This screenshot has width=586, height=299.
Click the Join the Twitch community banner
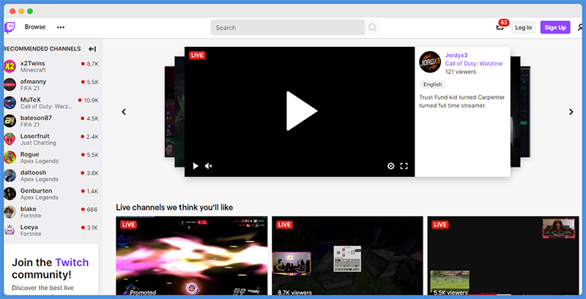point(51,269)
